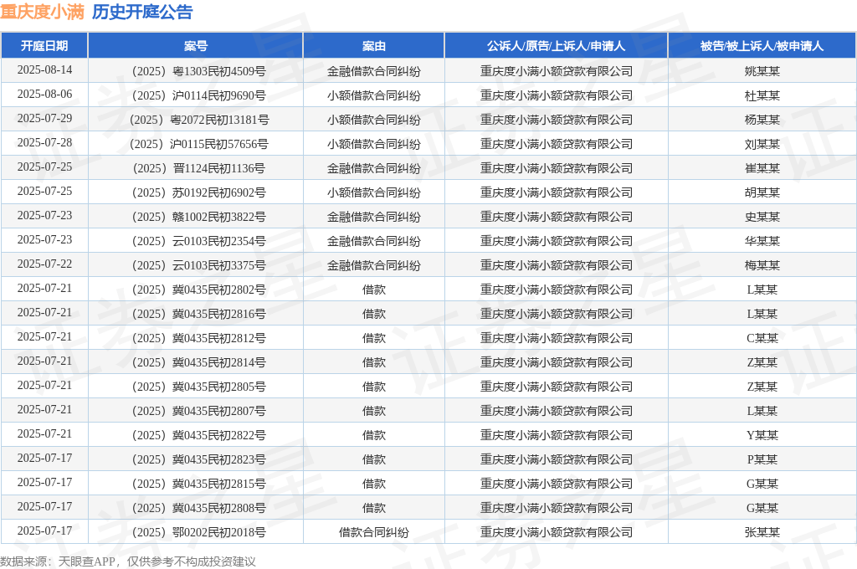Click the date 2025-08-06
This screenshot has width=857, height=569.
(x=44, y=94)
